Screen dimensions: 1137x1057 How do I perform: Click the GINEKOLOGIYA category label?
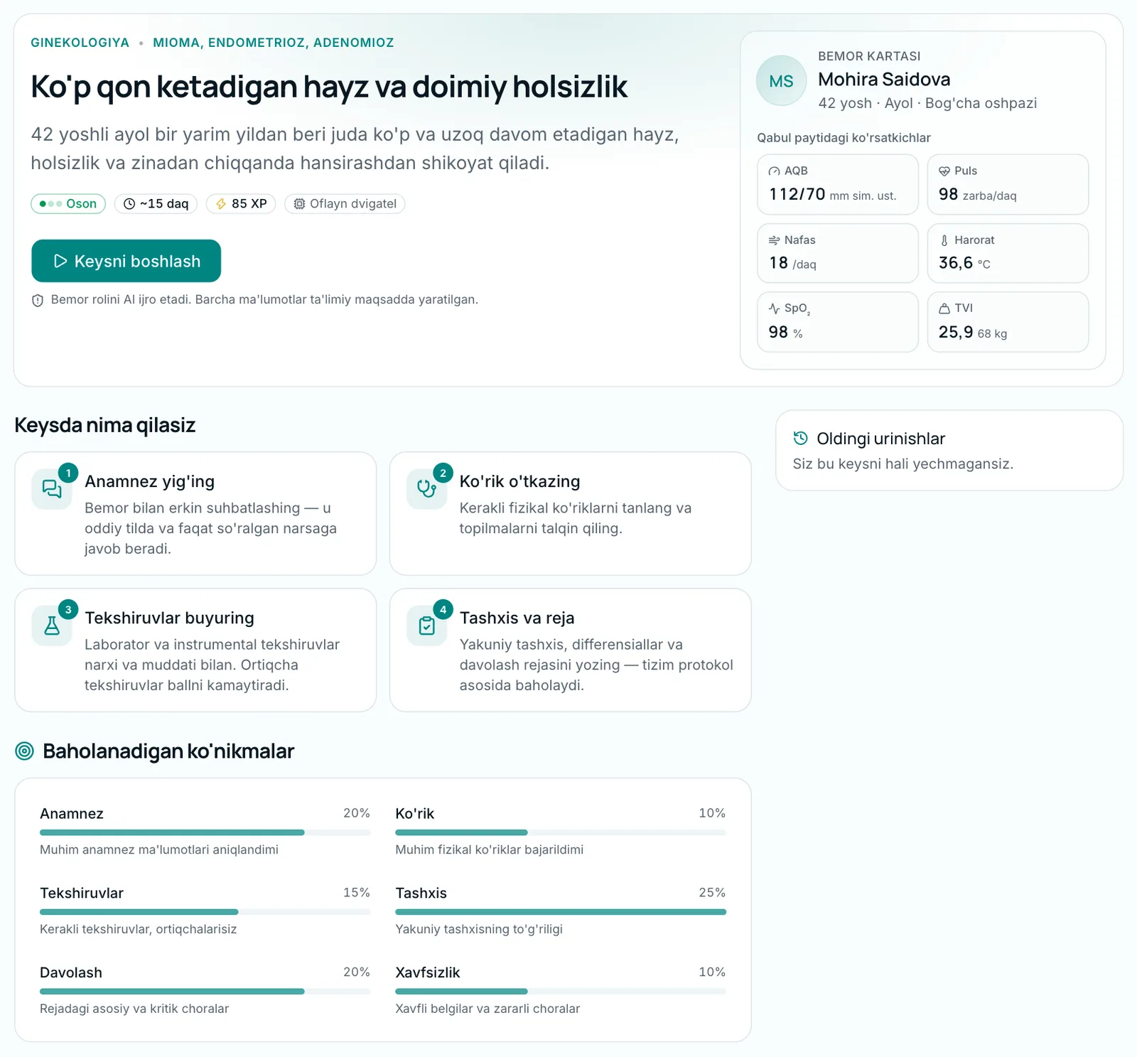click(x=80, y=43)
